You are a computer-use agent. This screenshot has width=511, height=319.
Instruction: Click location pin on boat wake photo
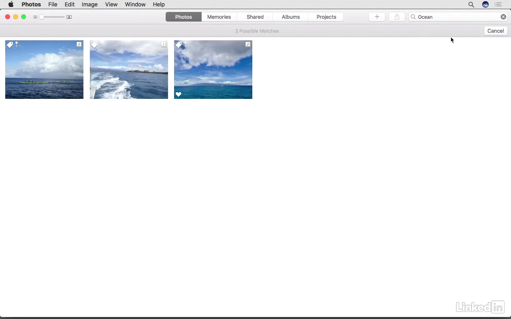[101, 44]
